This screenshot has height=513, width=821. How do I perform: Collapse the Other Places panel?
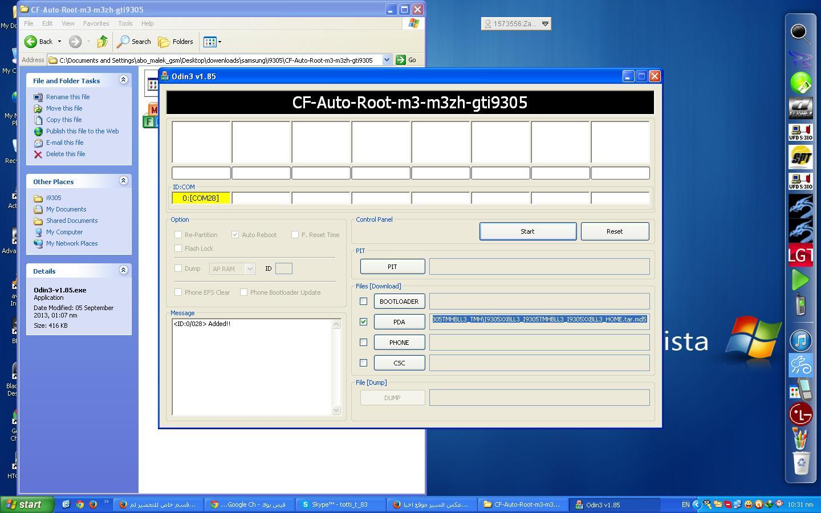click(x=123, y=181)
